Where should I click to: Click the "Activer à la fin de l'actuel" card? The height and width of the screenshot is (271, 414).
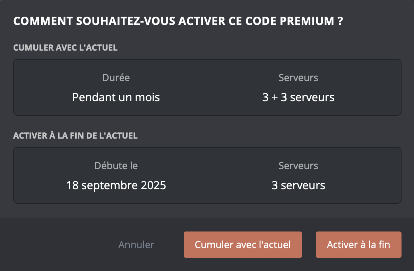[x=207, y=175]
